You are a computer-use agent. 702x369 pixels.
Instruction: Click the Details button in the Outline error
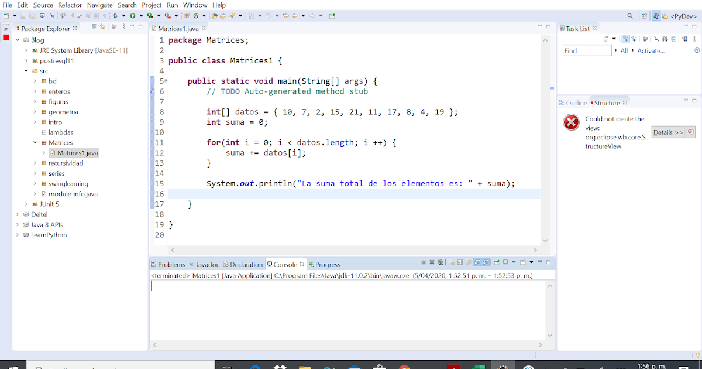tap(669, 132)
